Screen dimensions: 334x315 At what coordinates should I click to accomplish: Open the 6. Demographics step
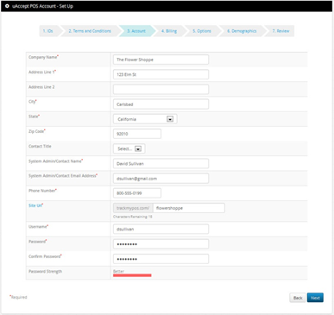pos(242,31)
